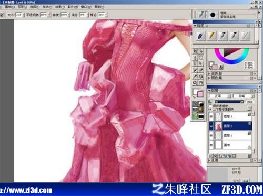Enable the 保持透明度 checkbox
263x196 pixels.
click(210, 106)
